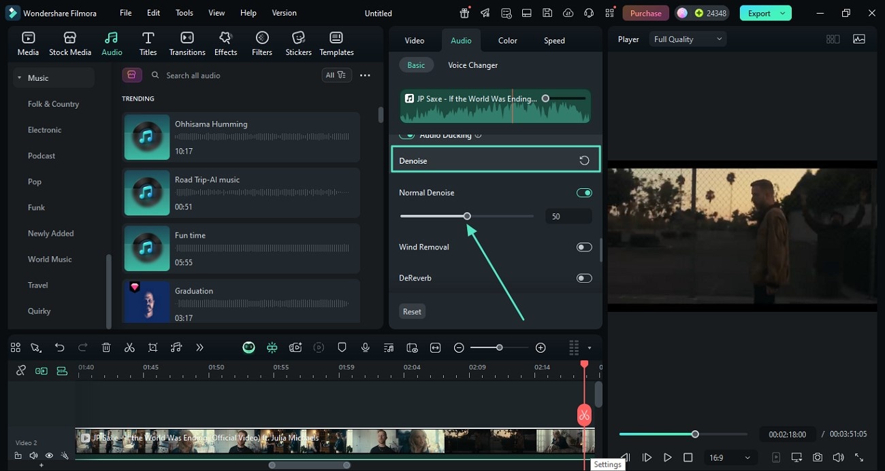Toggle the unlink chain icon in timeline header
The height and width of the screenshot is (471, 885).
(21, 370)
